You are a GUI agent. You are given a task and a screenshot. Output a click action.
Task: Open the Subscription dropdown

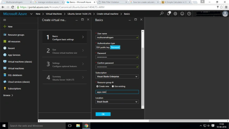click(x=117, y=77)
